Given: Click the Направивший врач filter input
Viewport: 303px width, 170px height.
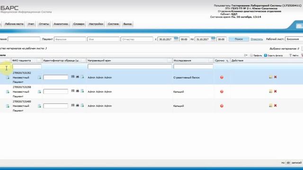Looking at the screenshot, I should click(130, 67).
